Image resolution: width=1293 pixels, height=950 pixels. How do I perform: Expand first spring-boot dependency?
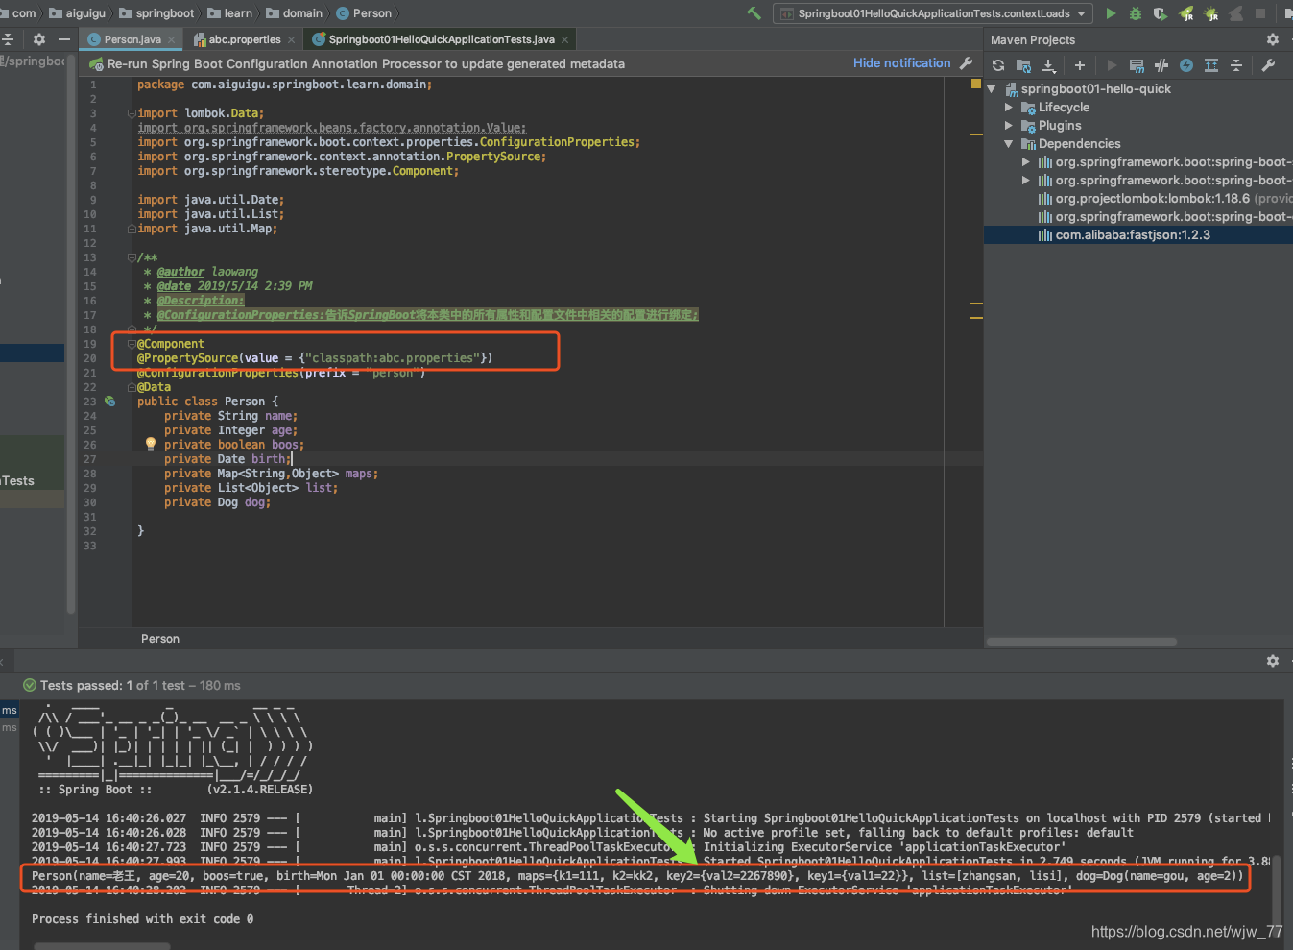click(1026, 162)
